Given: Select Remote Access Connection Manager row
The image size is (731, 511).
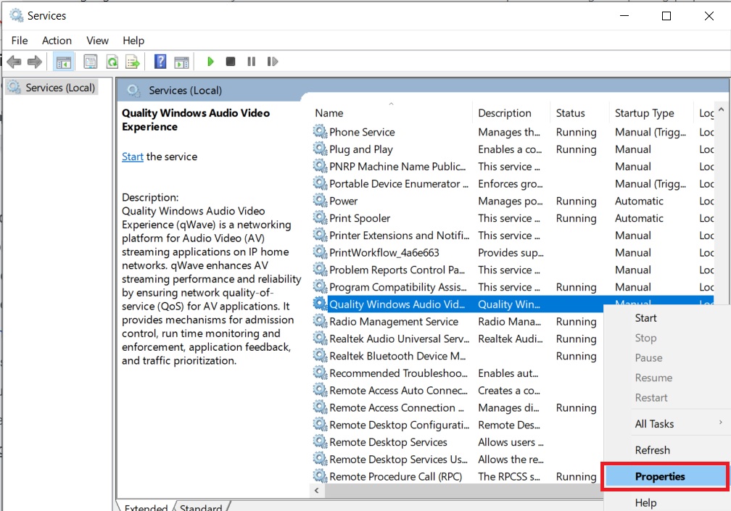Looking at the screenshot, I should pyautogui.click(x=457, y=407).
